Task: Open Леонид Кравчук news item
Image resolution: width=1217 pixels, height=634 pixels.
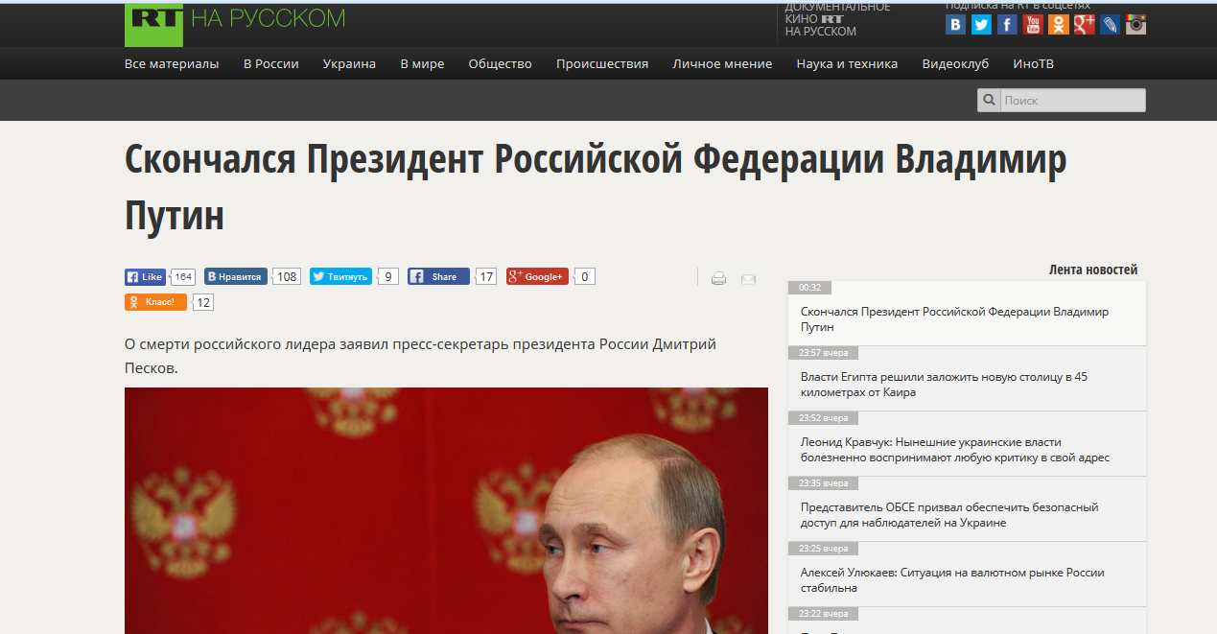Action: pyautogui.click(x=955, y=450)
